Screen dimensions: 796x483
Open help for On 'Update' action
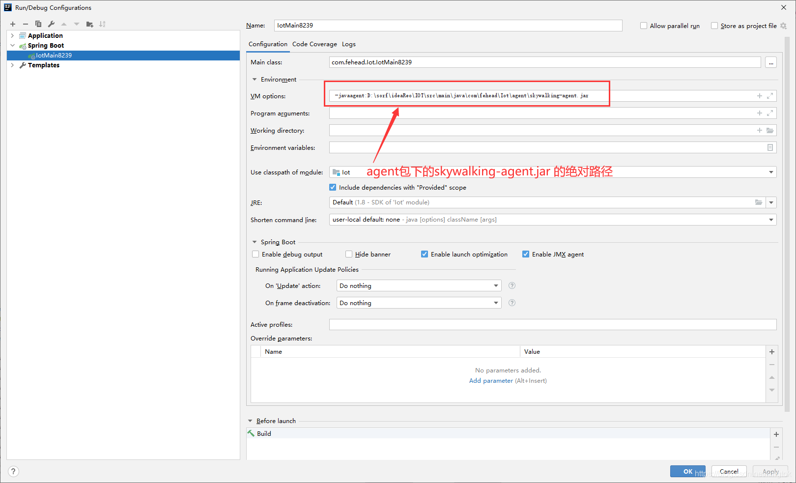pos(512,285)
